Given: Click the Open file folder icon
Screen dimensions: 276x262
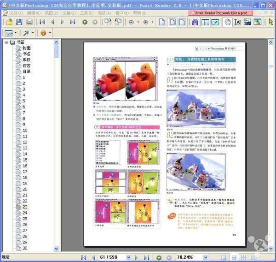Looking at the screenshot, I should (9, 22).
